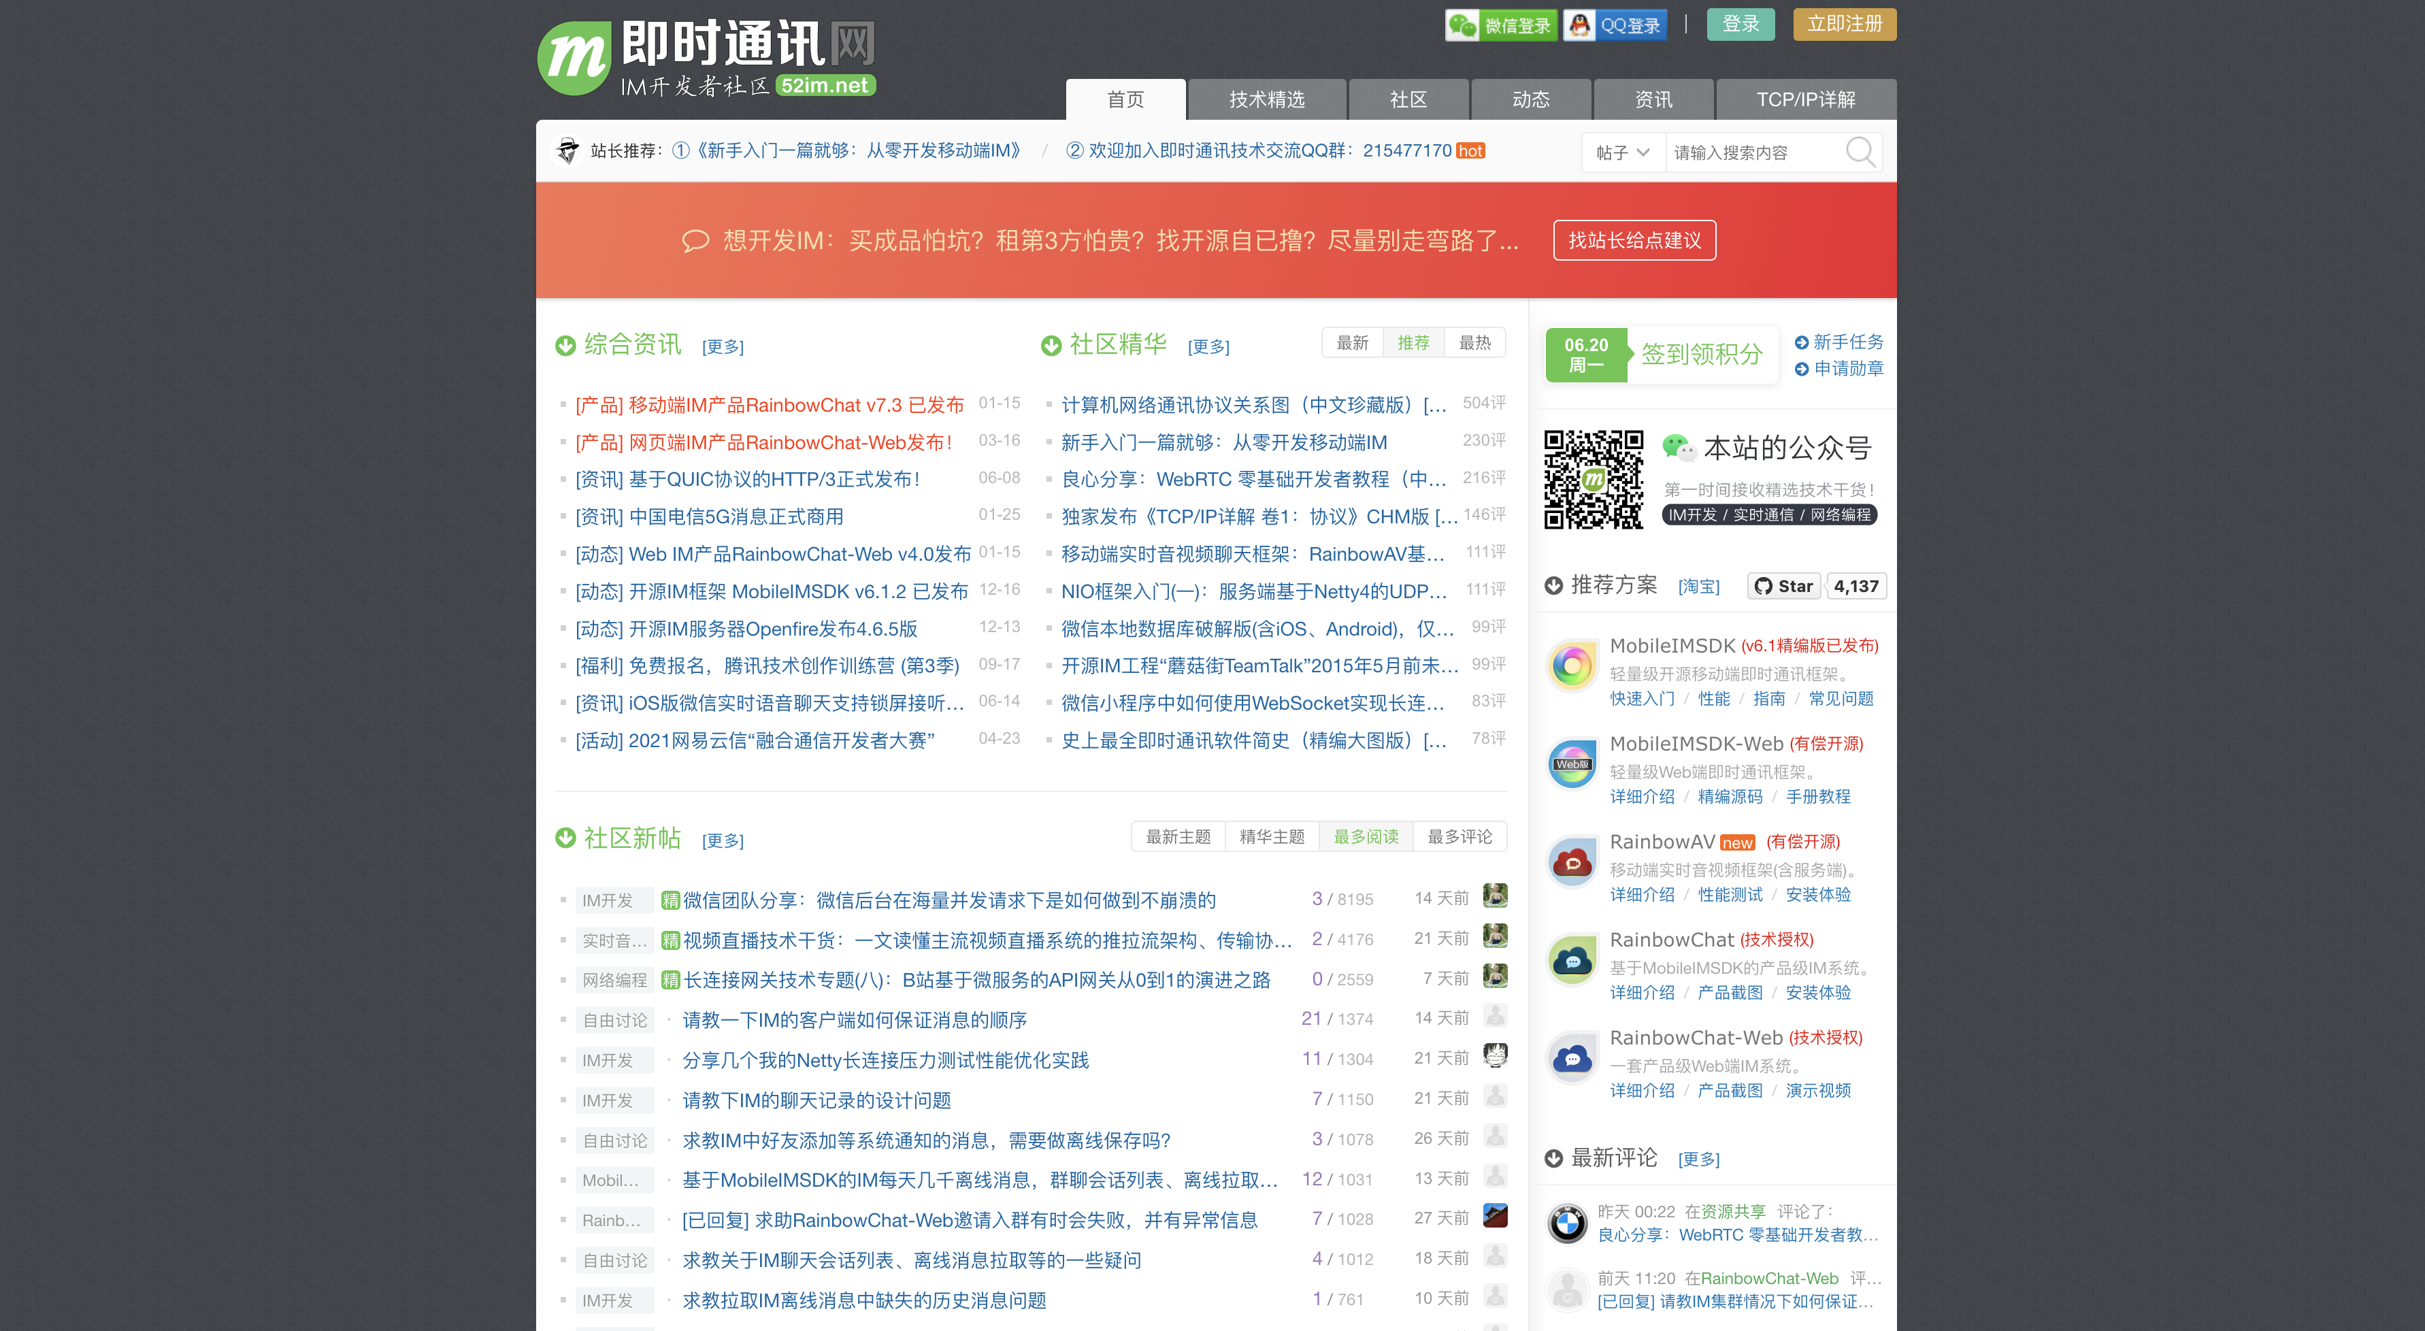
Task: Click the RainbowChat-Web blue cloud icon
Action: [1572, 1058]
